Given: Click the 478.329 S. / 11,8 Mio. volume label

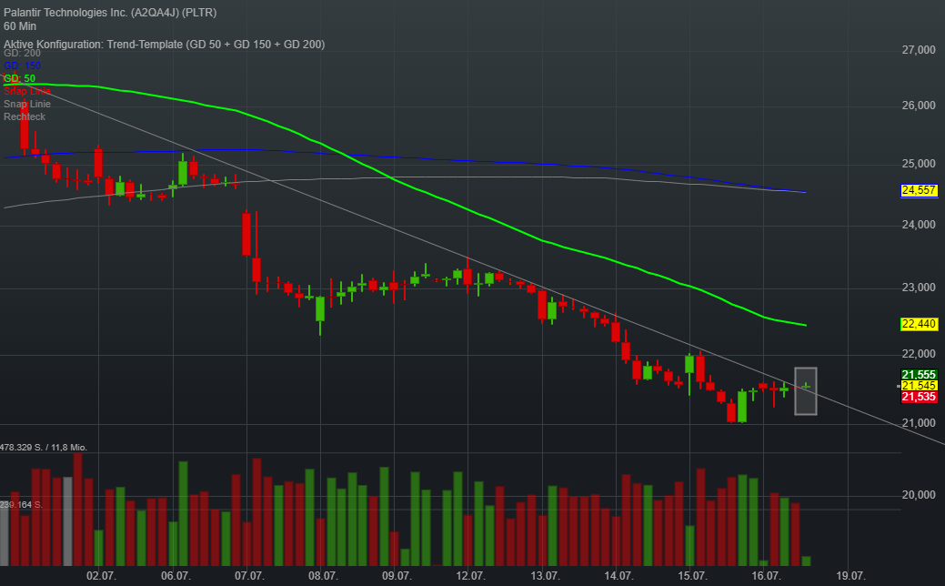Looking at the screenshot, I should (x=44, y=448).
